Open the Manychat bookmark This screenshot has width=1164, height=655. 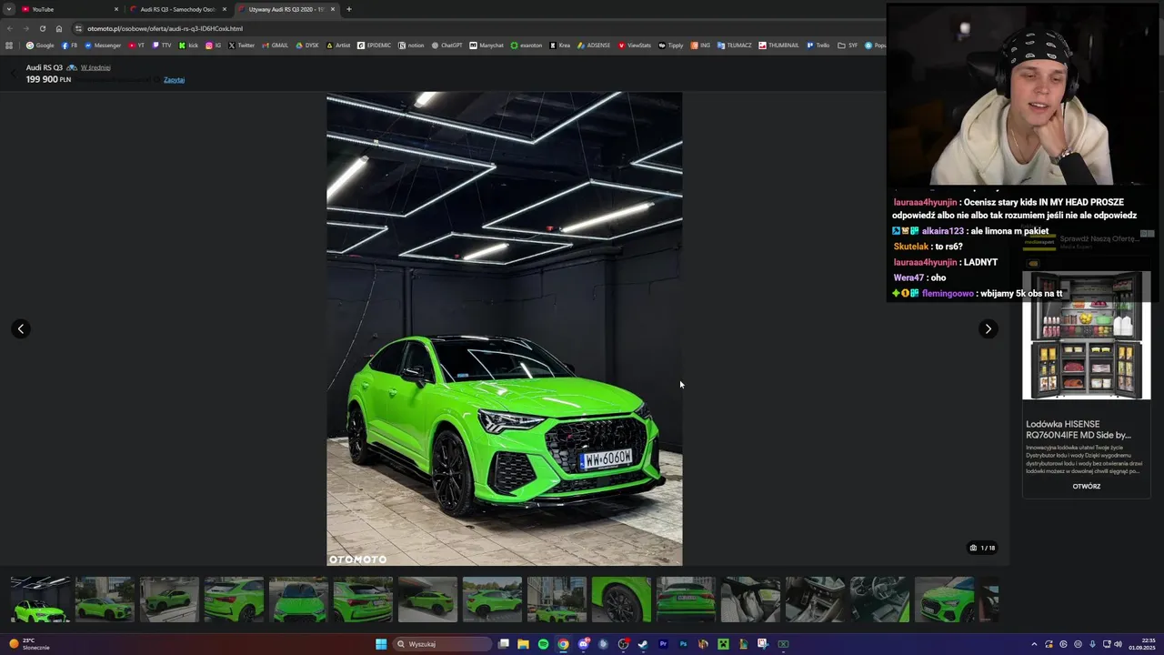pos(487,45)
